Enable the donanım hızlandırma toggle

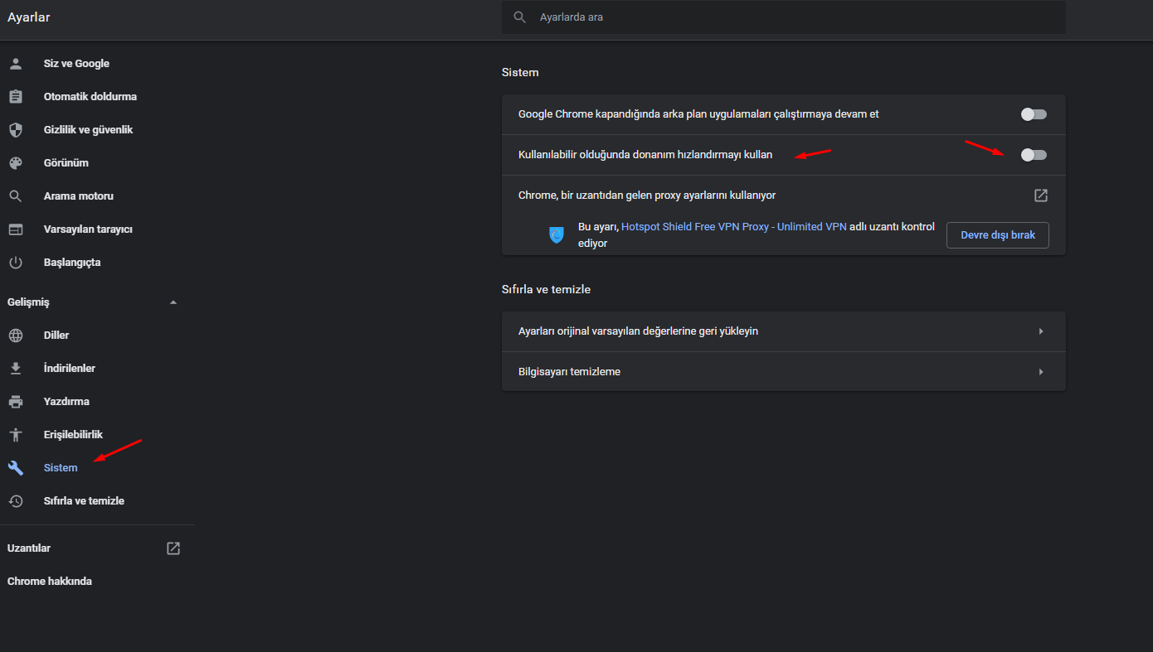(x=1034, y=155)
